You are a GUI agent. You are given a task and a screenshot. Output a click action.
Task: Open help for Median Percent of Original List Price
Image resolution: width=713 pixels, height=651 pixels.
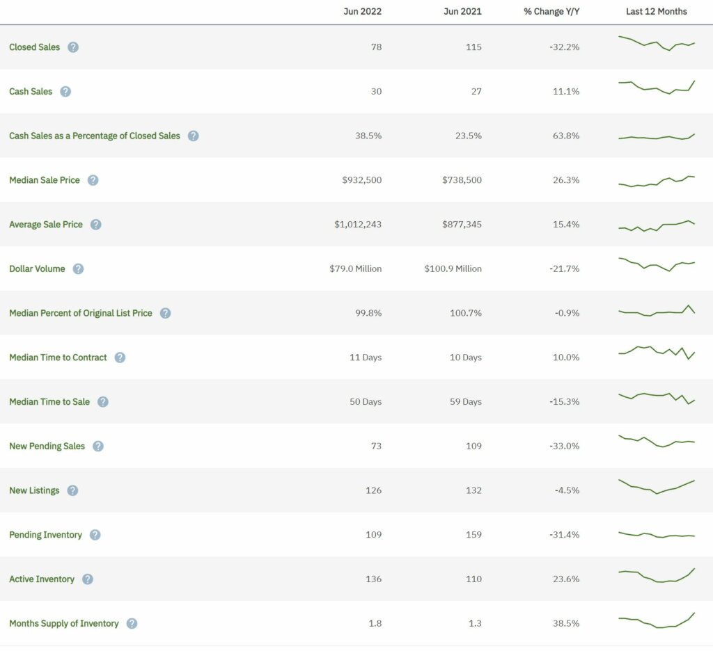pyautogui.click(x=165, y=313)
